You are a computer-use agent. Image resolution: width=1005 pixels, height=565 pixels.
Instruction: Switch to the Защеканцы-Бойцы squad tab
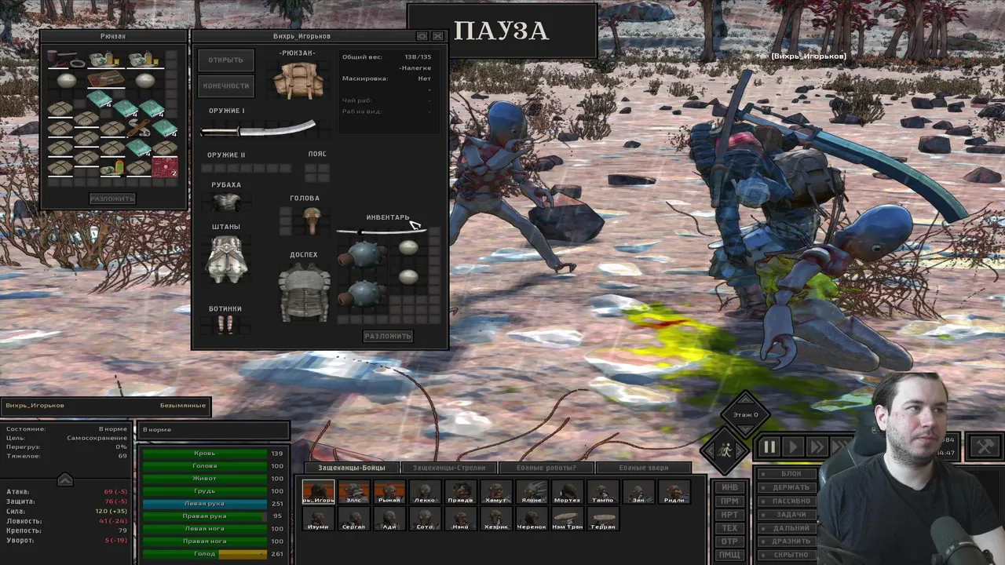351,468
